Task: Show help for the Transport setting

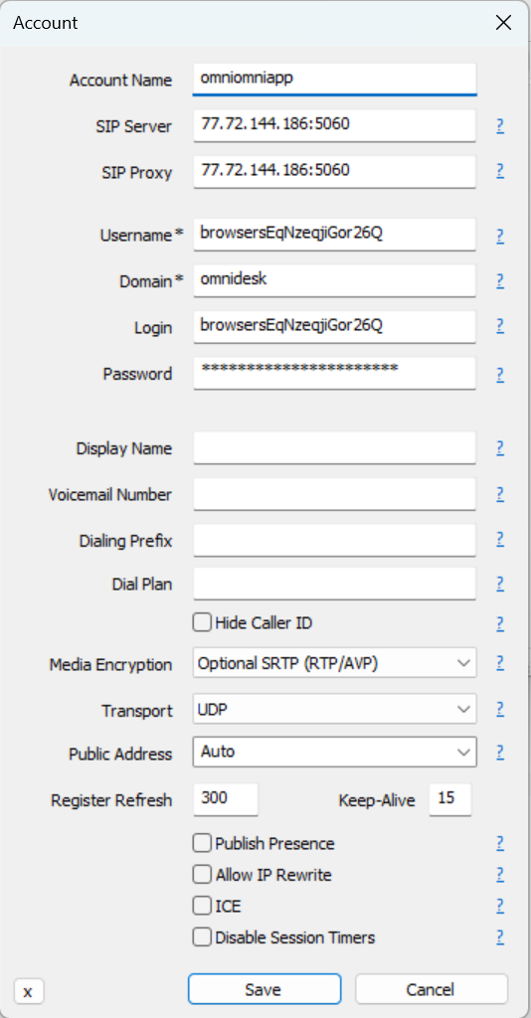Action: [x=500, y=708]
